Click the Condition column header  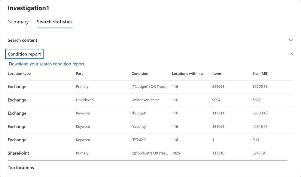(140, 73)
